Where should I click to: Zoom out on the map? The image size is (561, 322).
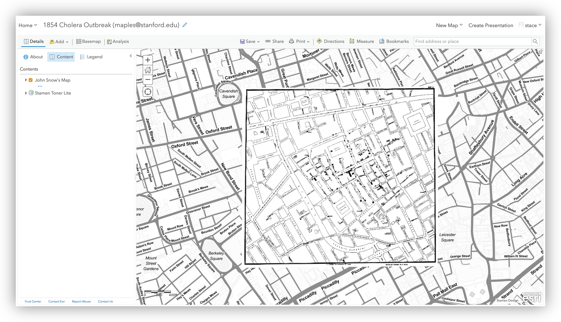[148, 80]
